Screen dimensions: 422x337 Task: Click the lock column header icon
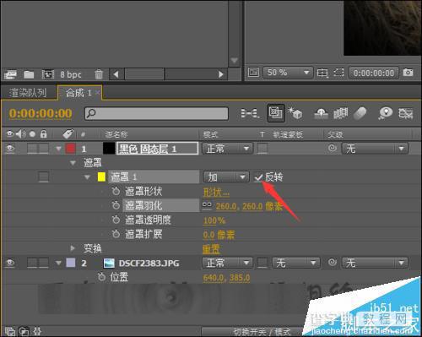click(x=43, y=133)
